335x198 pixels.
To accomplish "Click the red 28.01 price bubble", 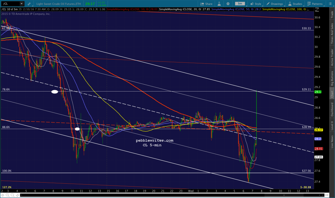I will click(x=319, y=149).
